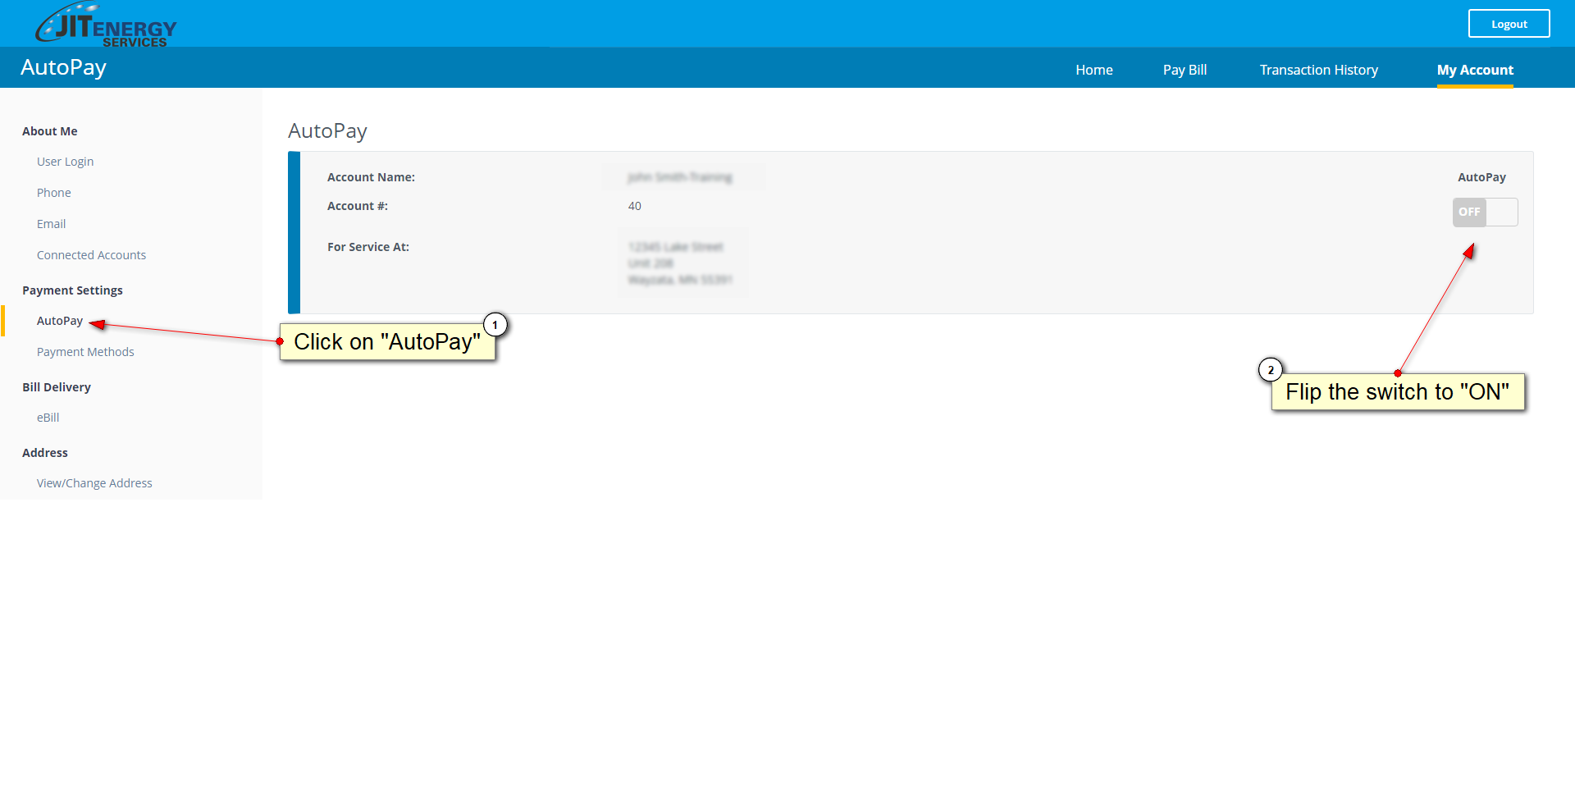Open the Email settings link
The height and width of the screenshot is (795, 1575).
[51, 224]
